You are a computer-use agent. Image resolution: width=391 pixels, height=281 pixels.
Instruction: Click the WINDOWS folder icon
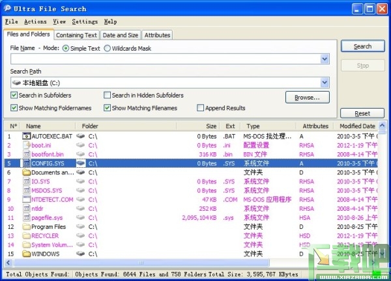26,254
